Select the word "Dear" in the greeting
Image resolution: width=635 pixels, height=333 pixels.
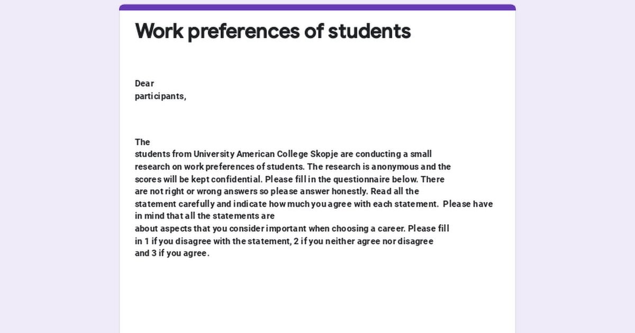tap(144, 84)
